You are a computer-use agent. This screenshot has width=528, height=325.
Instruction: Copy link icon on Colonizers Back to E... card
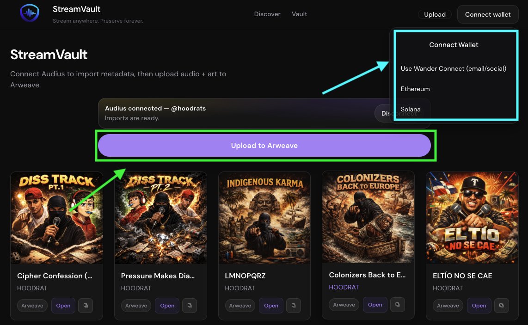point(397,305)
